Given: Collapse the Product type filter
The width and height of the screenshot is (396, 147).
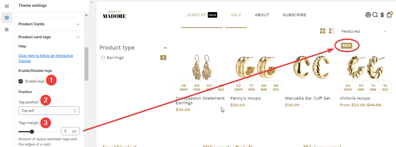Looking at the screenshot, I should coord(165,48).
